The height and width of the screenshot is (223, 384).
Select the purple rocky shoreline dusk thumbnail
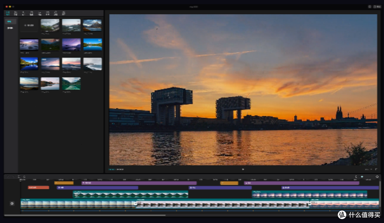pos(29,44)
